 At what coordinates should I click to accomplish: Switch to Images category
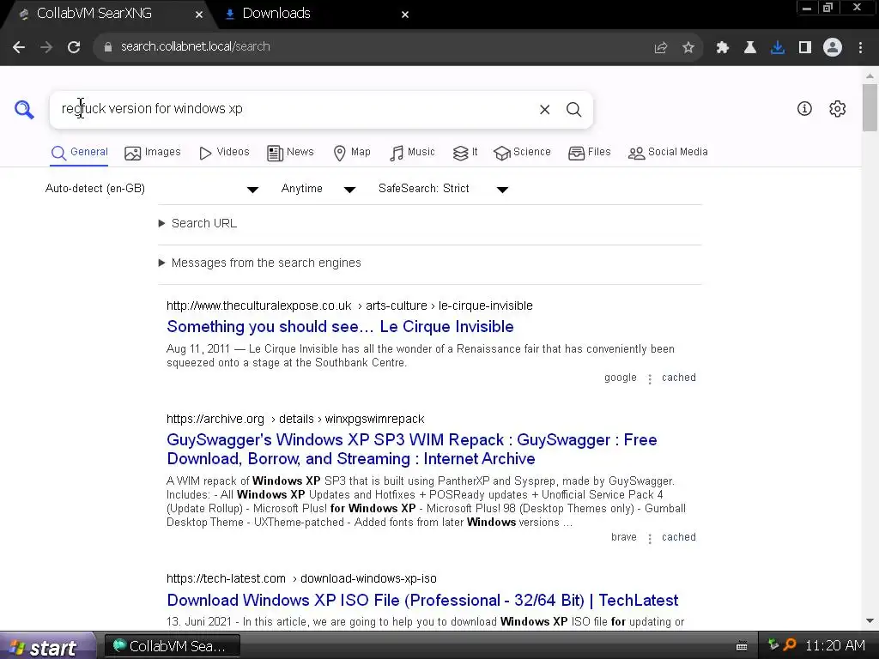pos(153,153)
